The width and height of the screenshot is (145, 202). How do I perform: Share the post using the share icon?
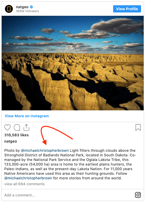[26, 127]
